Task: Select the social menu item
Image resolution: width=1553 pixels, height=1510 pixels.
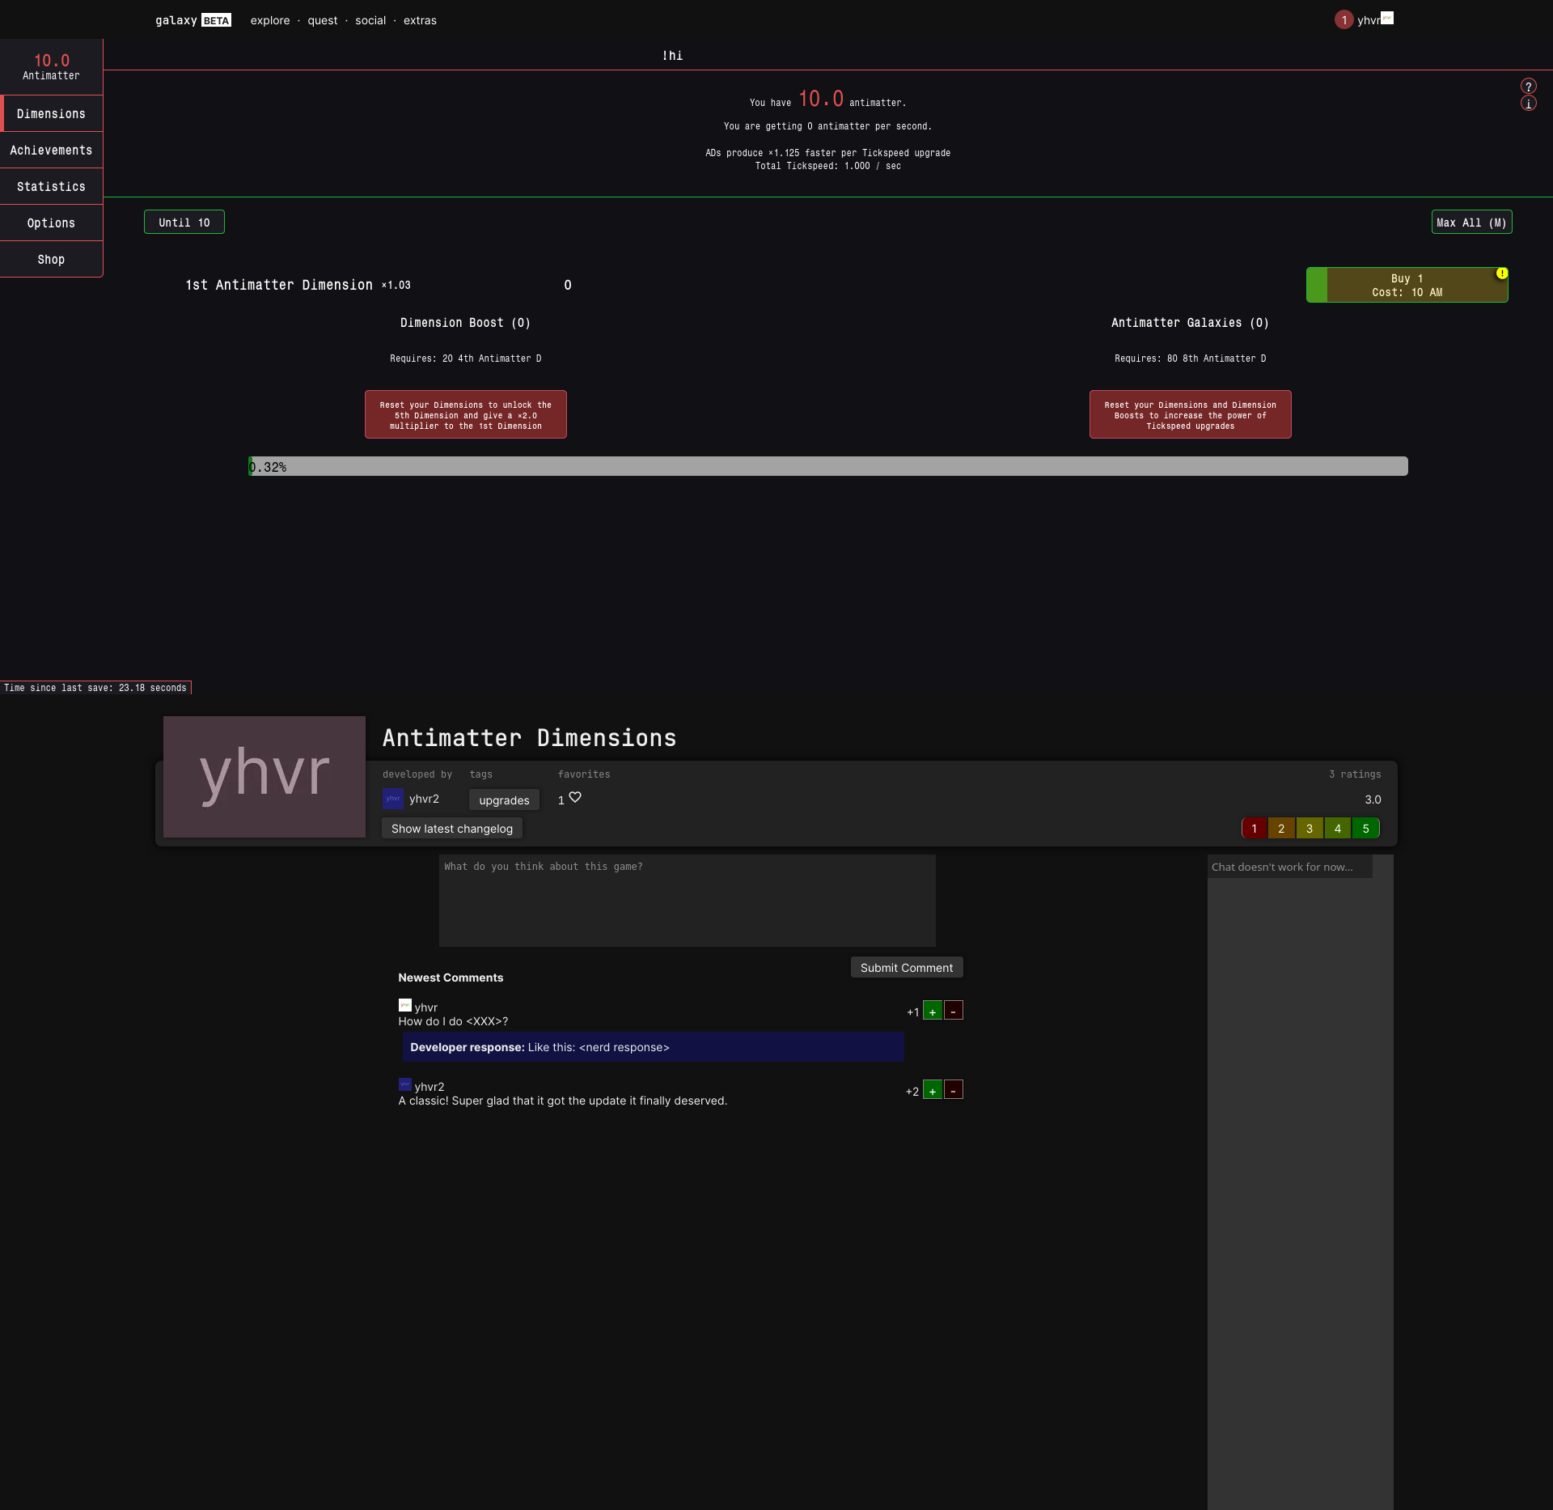Action: pyautogui.click(x=367, y=19)
